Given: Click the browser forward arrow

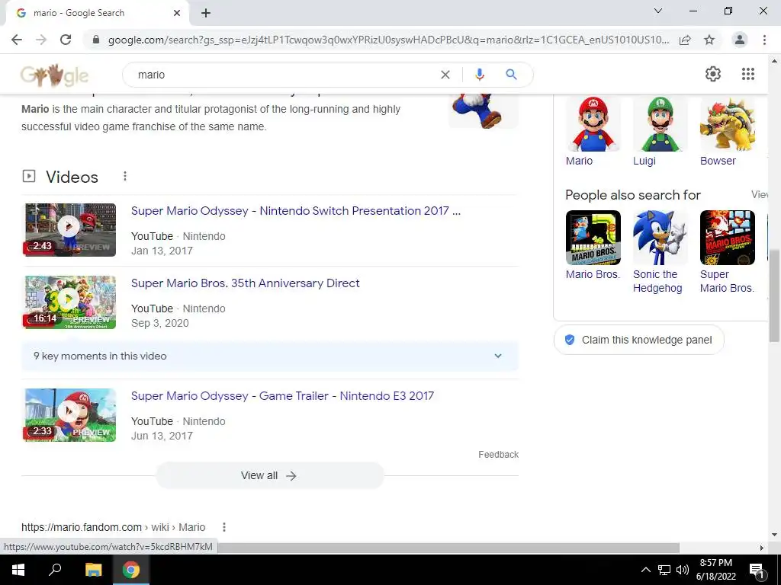Looking at the screenshot, I should [x=41, y=40].
